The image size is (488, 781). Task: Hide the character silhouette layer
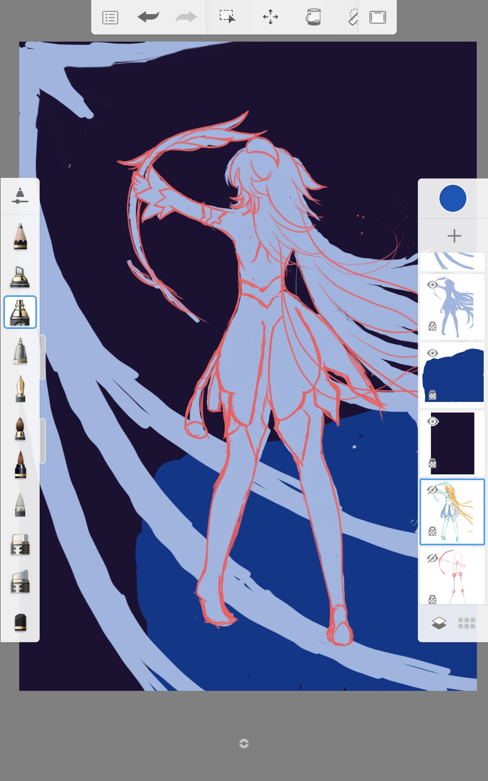[432, 285]
